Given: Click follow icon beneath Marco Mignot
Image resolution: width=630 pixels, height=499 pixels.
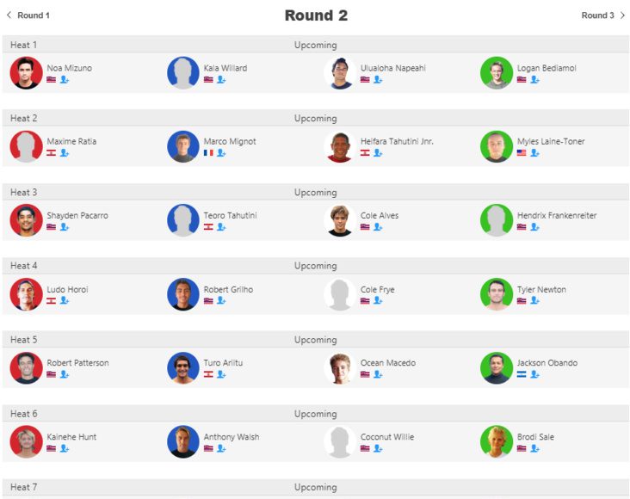Looking at the screenshot, I should [221, 153].
